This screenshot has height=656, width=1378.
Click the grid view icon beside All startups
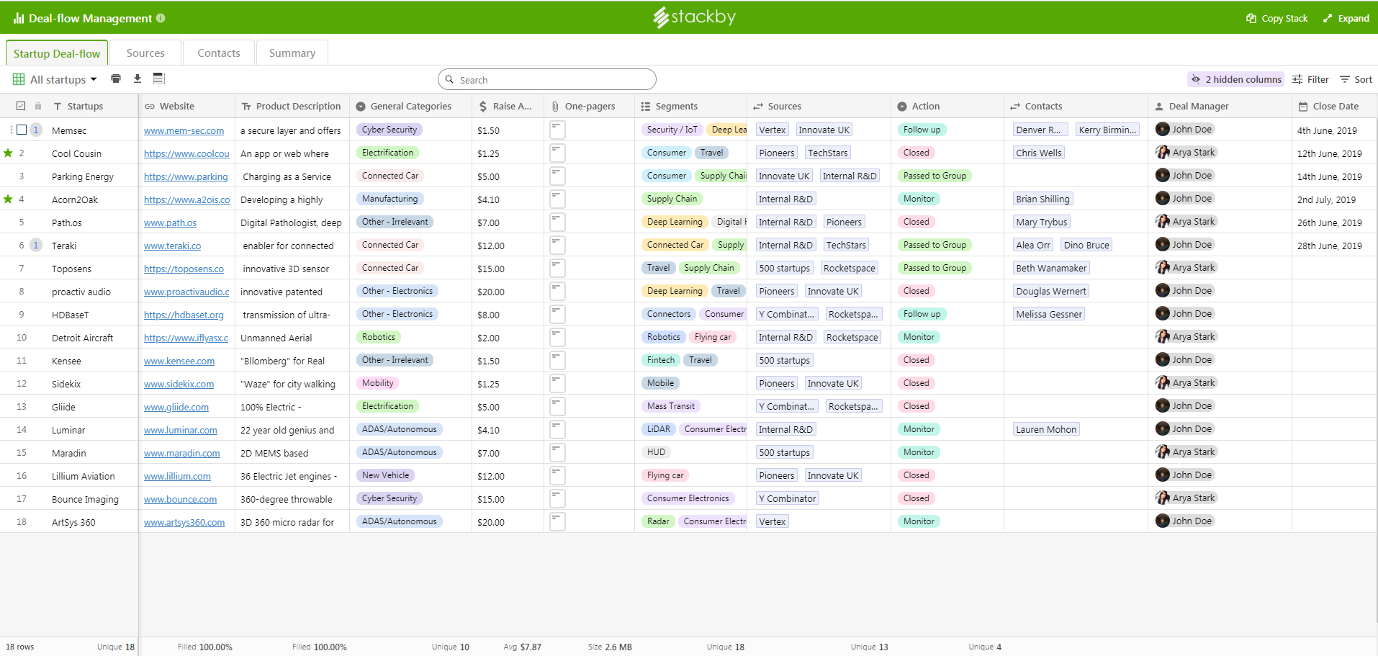tap(19, 79)
